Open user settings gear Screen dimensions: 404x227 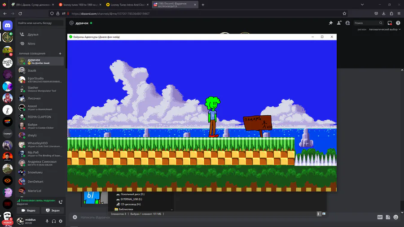coord(61,221)
